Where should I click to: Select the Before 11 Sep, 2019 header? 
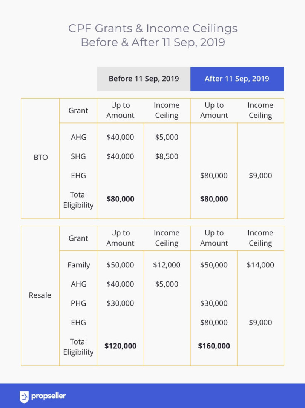click(x=144, y=79)
